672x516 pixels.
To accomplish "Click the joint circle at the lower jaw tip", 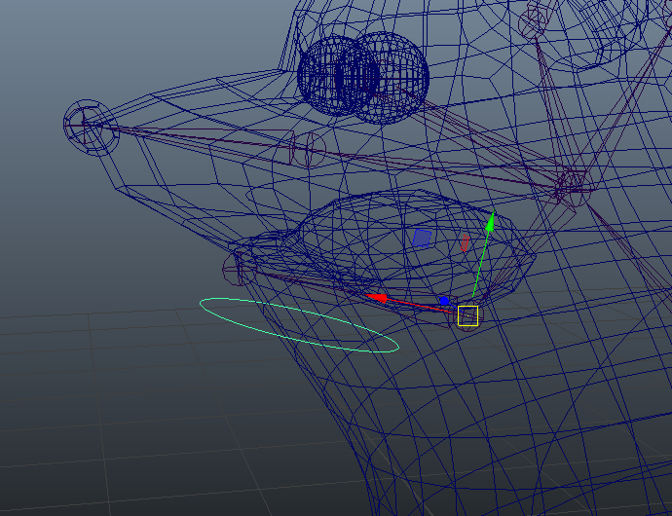I will 234,267.
